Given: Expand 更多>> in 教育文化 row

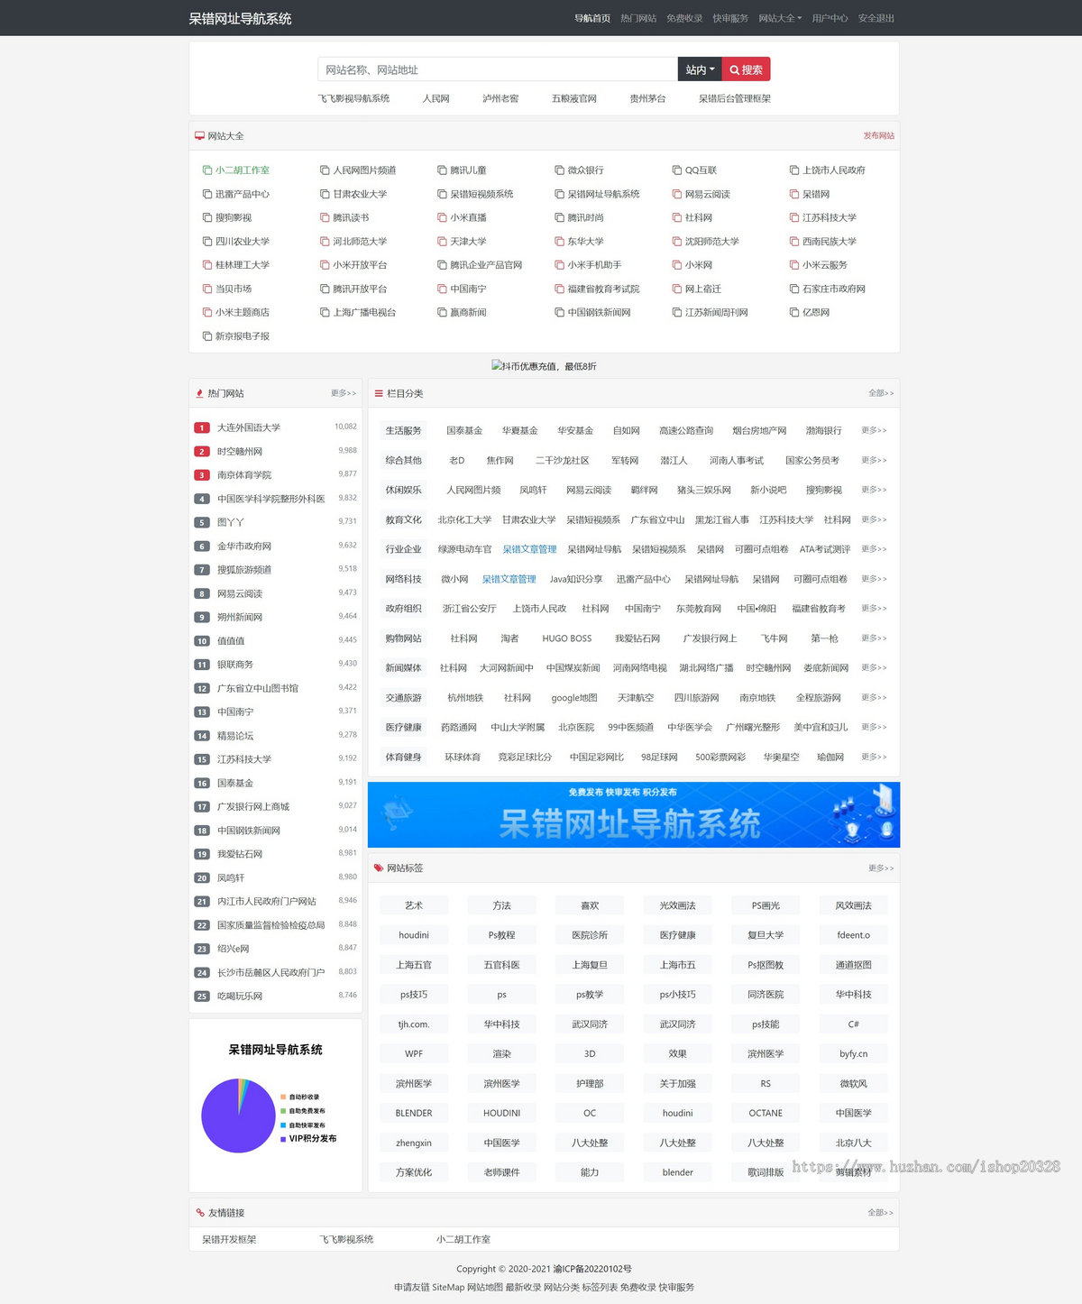Looking at the screenshot, I should pos(874,519).
